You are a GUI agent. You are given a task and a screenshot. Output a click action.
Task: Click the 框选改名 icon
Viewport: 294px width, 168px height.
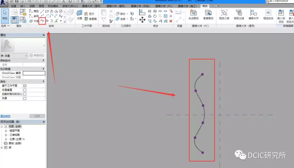click(x=268, y=15)
